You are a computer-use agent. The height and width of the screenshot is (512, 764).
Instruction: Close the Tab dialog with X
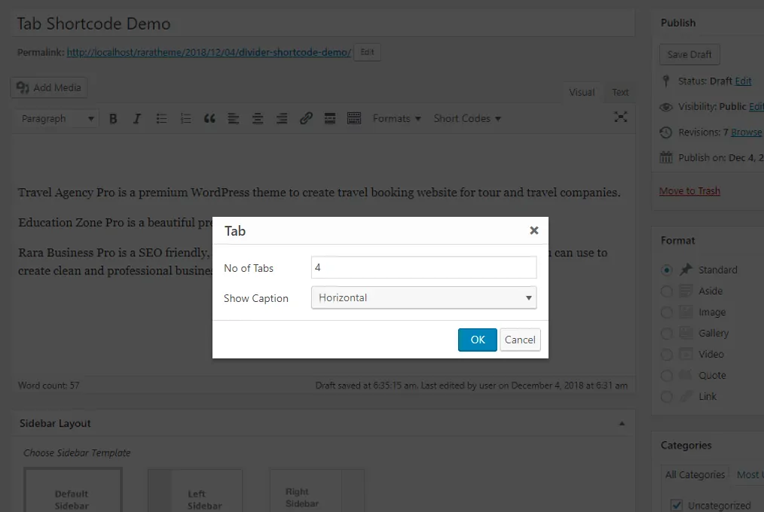(x=534, y=230)
